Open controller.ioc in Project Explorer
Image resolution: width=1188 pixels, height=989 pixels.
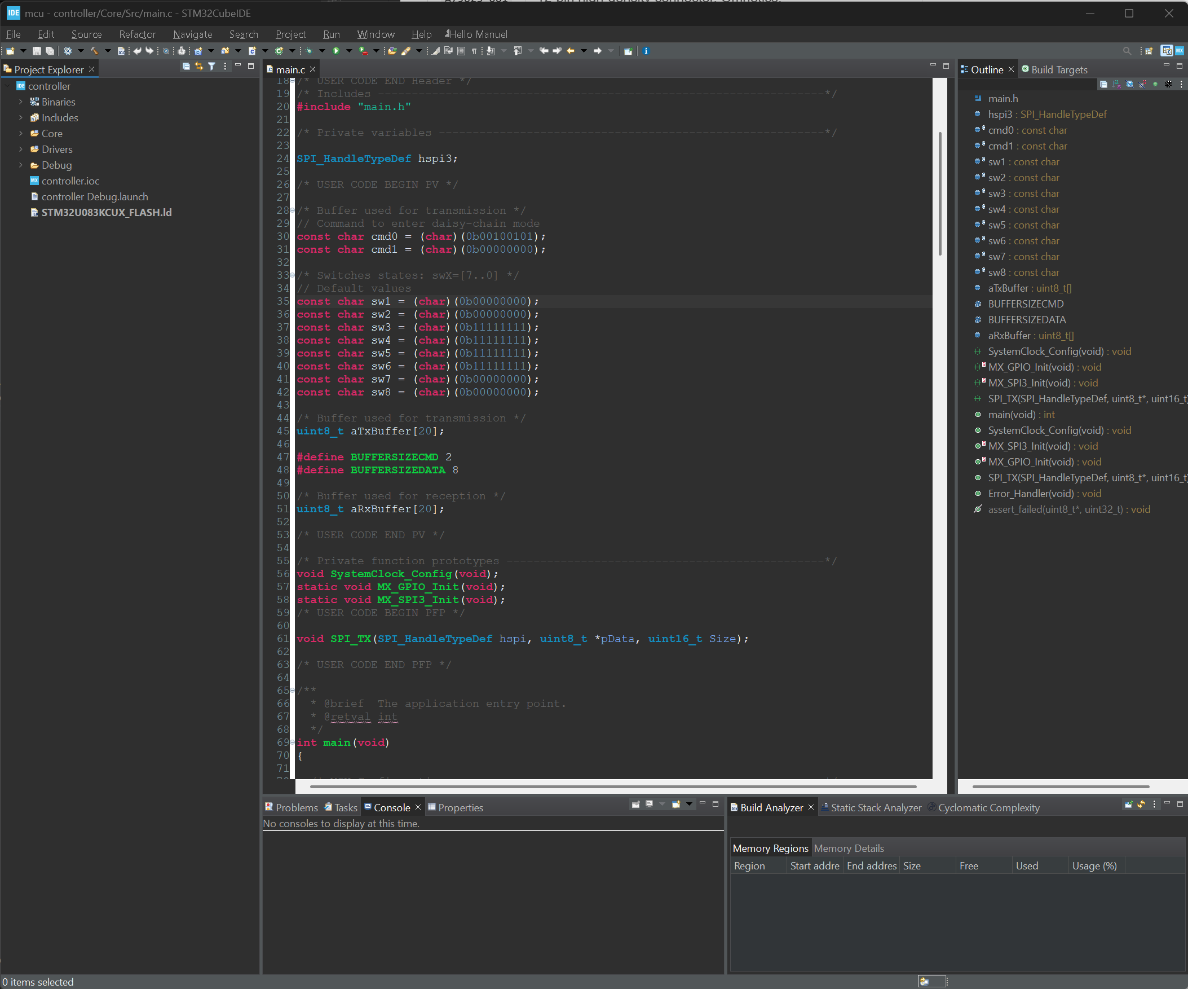click(x=70, y=181)
